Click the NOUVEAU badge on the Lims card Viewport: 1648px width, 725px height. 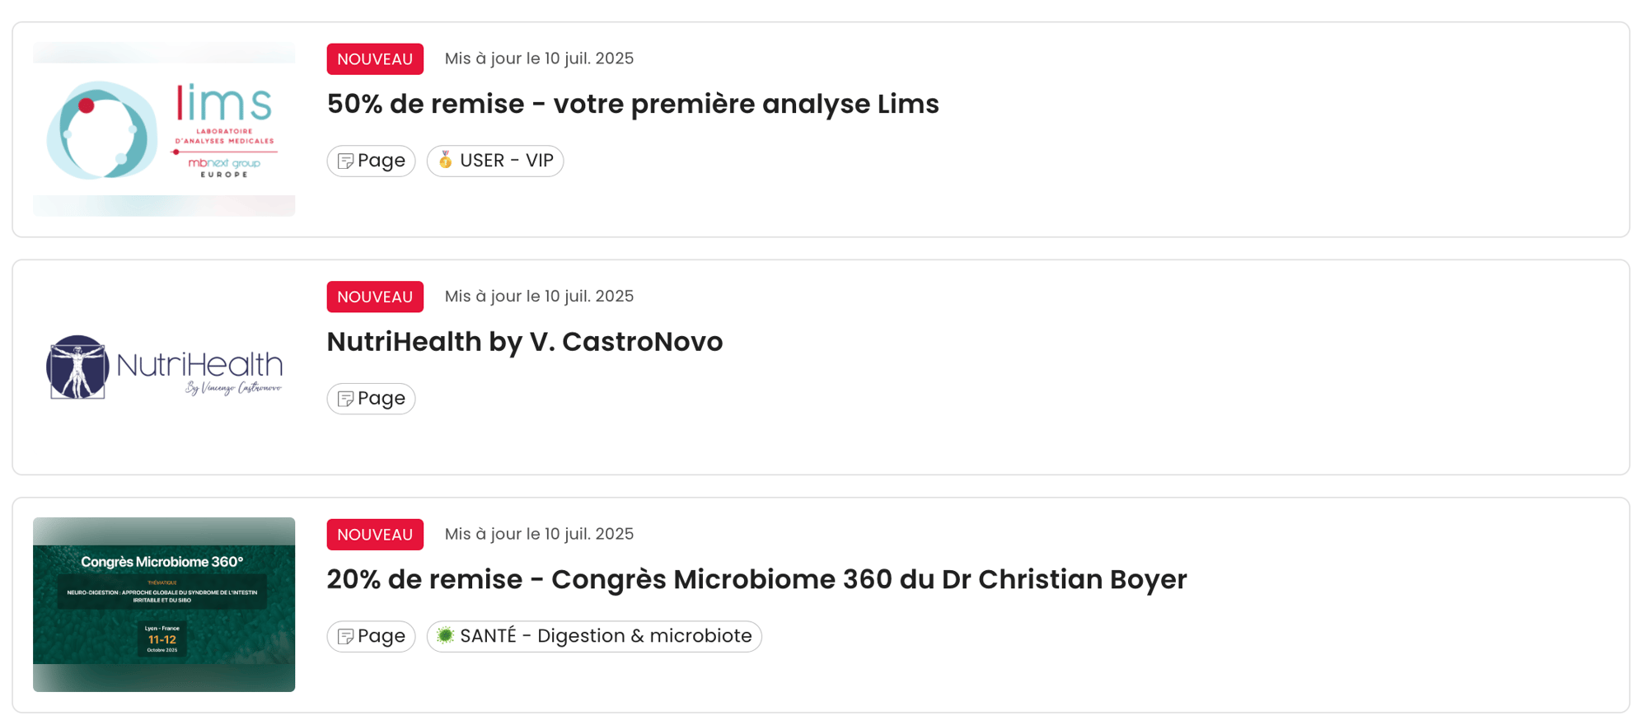(x=375, y=59)
